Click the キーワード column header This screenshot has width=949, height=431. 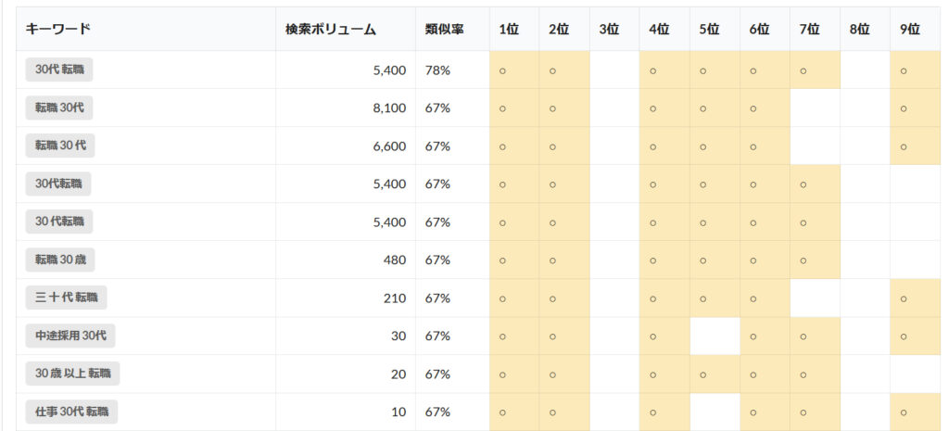(57, 29)
